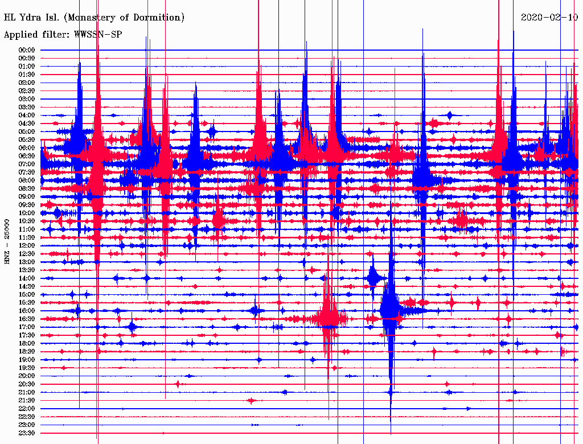Click the 15:30 time label

coord(27,303)
